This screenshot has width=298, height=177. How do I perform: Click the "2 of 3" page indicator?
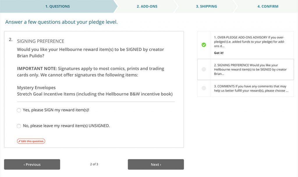[x=94, y=164]
